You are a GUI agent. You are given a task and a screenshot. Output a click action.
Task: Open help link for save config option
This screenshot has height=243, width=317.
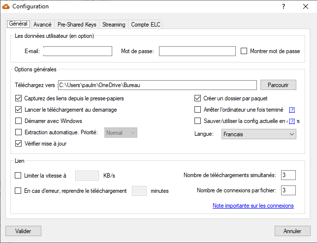(292, 121)
